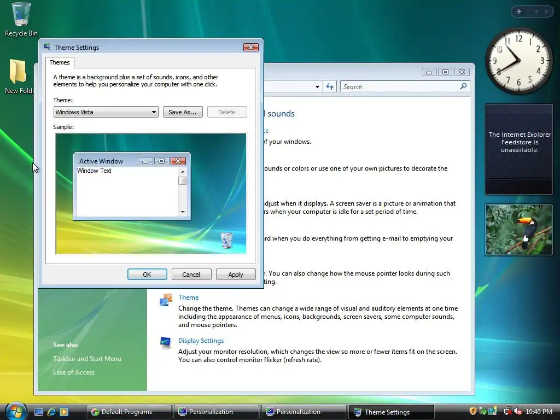Click Cancel in Theme Settings
The height and width of the screenshot is (420, 560).
click(191, 275)
